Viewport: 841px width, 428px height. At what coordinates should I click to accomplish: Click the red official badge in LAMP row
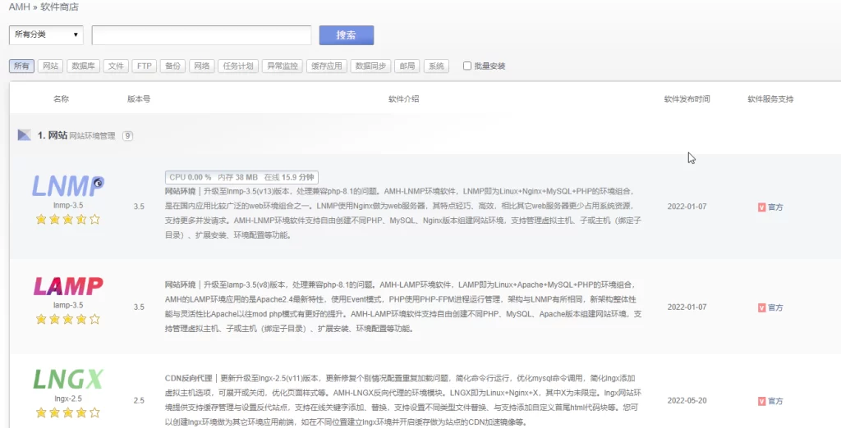[x=761, y=307]
